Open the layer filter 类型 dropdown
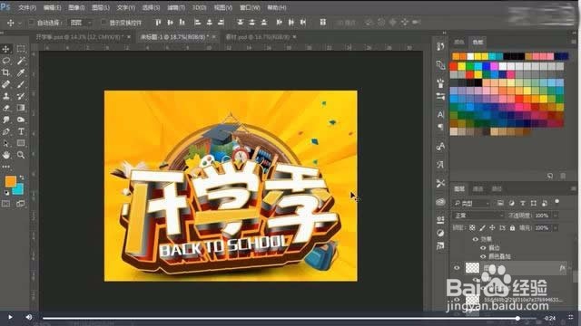 pos(472,203)
